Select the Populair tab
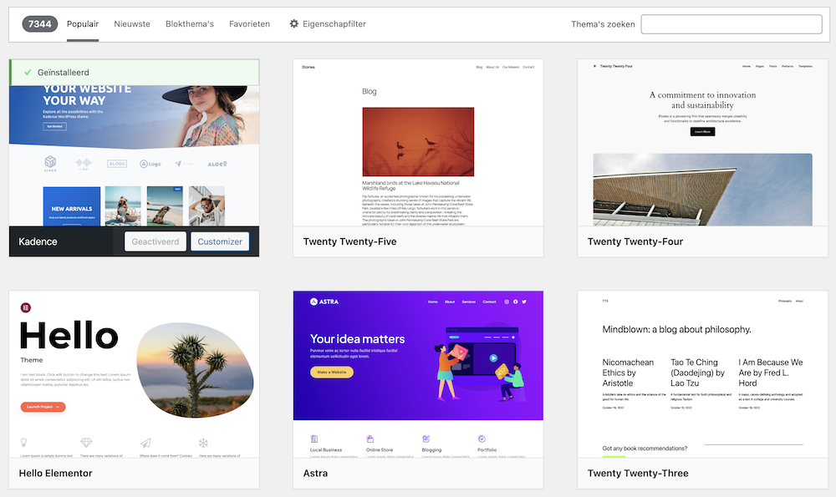The width and height of the screenshot is (836, 497). click(x=83, y=24)
